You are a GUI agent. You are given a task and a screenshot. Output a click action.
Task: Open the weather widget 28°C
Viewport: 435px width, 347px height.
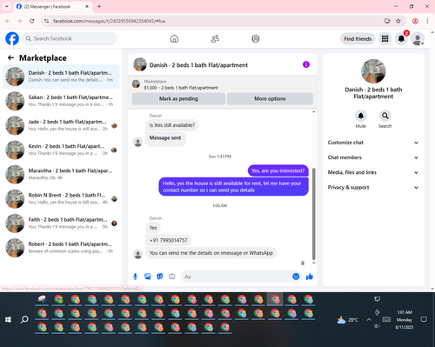click(x=348, y=320)
